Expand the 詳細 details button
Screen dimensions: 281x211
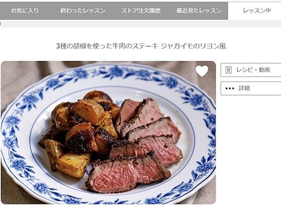[x=251, y=88]
